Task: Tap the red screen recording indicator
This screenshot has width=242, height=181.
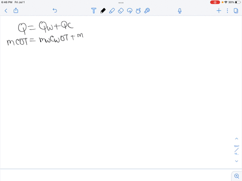Action: click(215, 2)
